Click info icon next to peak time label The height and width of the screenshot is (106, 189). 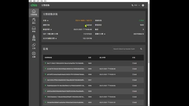(51, 29)
